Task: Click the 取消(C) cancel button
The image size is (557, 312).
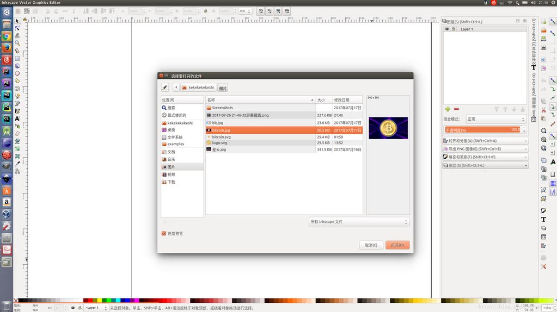Action: click(x=371, y=245)
